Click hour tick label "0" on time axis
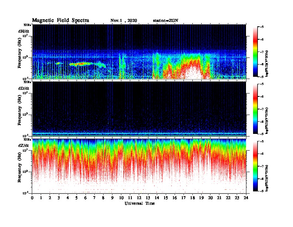293x227 pixels. pos(32,198)
